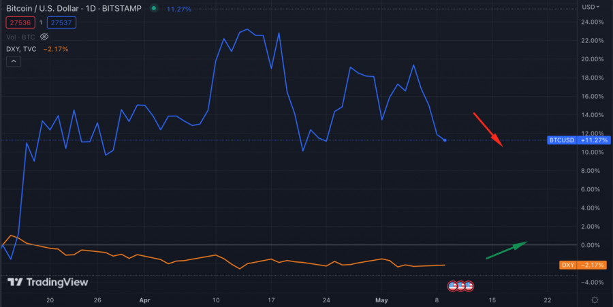
Task: Click the 11.27% change value in header
Action: pyautogui.click(x=179, y=9)
